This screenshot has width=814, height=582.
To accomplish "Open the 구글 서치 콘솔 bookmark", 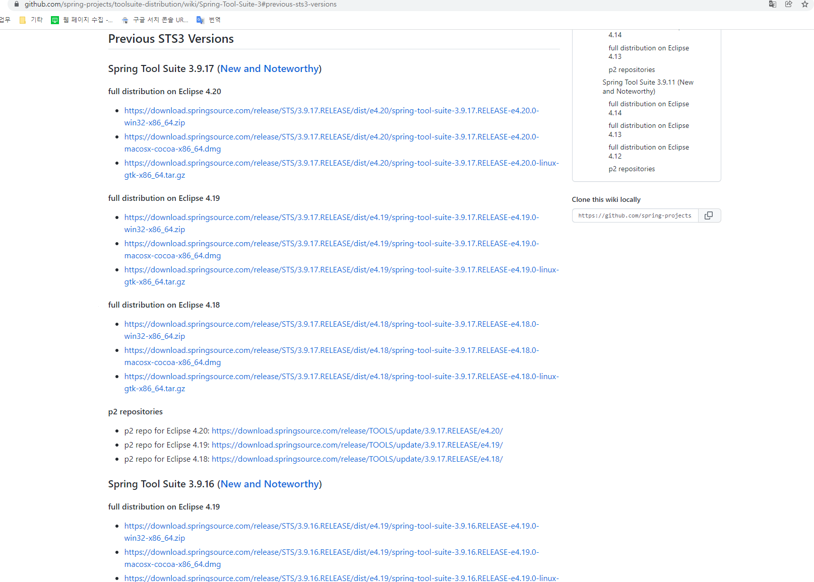I will [155, 20].
